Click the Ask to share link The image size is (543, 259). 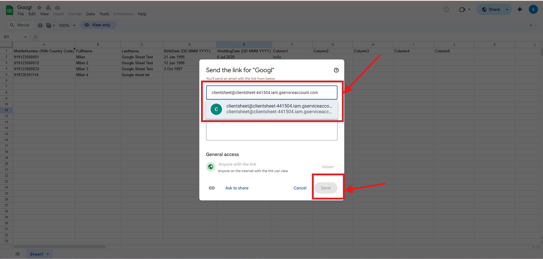(x=237, y=188)
